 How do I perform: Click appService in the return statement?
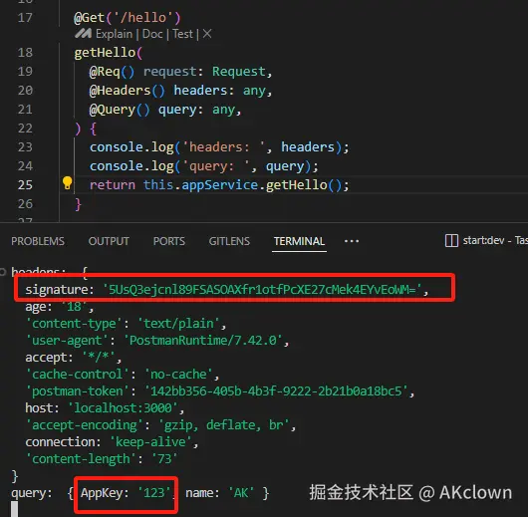tap(220, 185)
